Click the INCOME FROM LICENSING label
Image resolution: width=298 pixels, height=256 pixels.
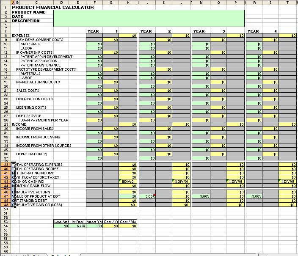[38, 137]
